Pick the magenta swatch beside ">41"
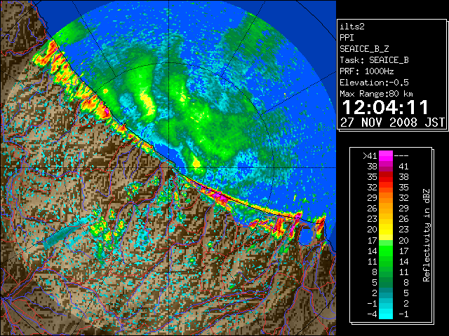This screenshot has height=336, width=449. tap(386, 155)
